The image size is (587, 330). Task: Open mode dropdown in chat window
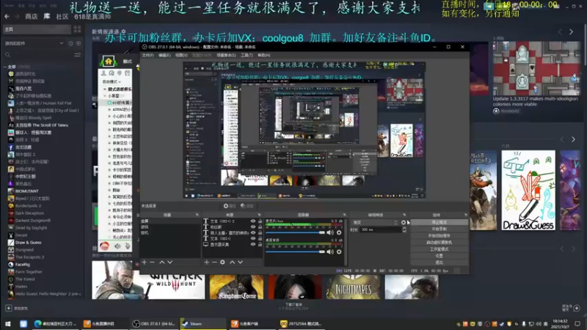click(x=112, y=81)
